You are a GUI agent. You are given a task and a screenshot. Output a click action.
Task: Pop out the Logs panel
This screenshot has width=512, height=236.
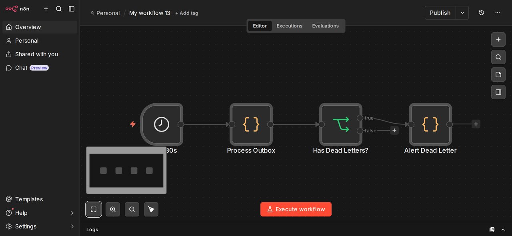[492, 230]
